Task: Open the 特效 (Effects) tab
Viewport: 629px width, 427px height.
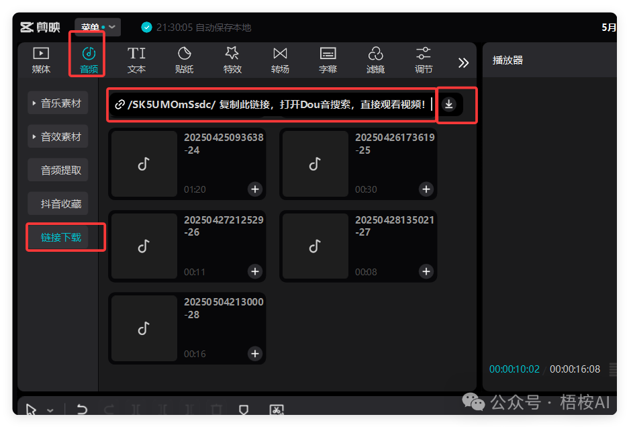Action: 232,60
